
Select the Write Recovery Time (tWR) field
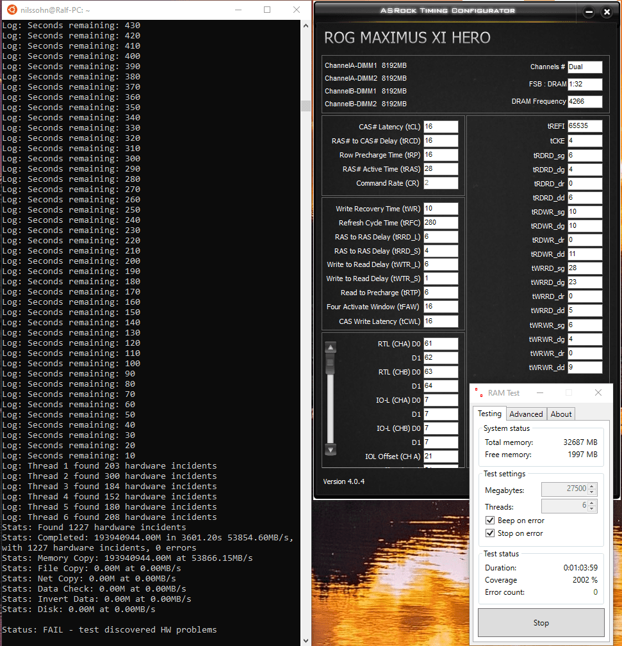pos(441,209)
